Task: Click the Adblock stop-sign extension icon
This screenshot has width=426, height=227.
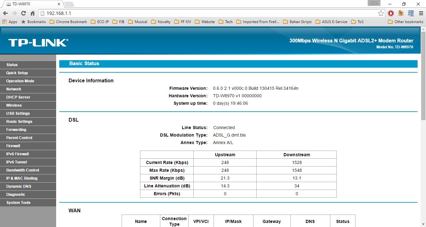Action: tap(391, 13)
